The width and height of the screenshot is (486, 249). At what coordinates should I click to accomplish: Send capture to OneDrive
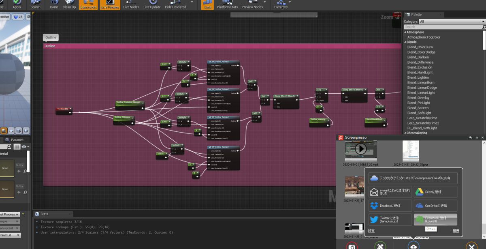point(435,206)
